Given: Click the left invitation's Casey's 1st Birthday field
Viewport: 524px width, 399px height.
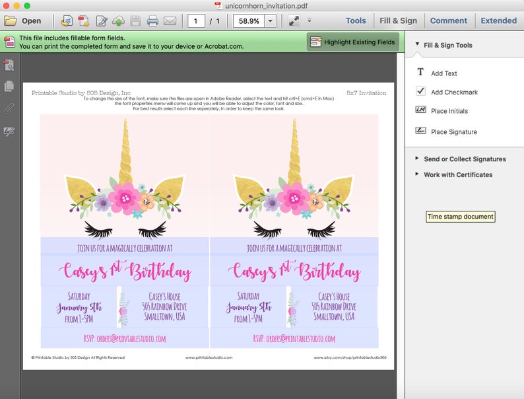Looking at the screenshot, I should [125, 272].
